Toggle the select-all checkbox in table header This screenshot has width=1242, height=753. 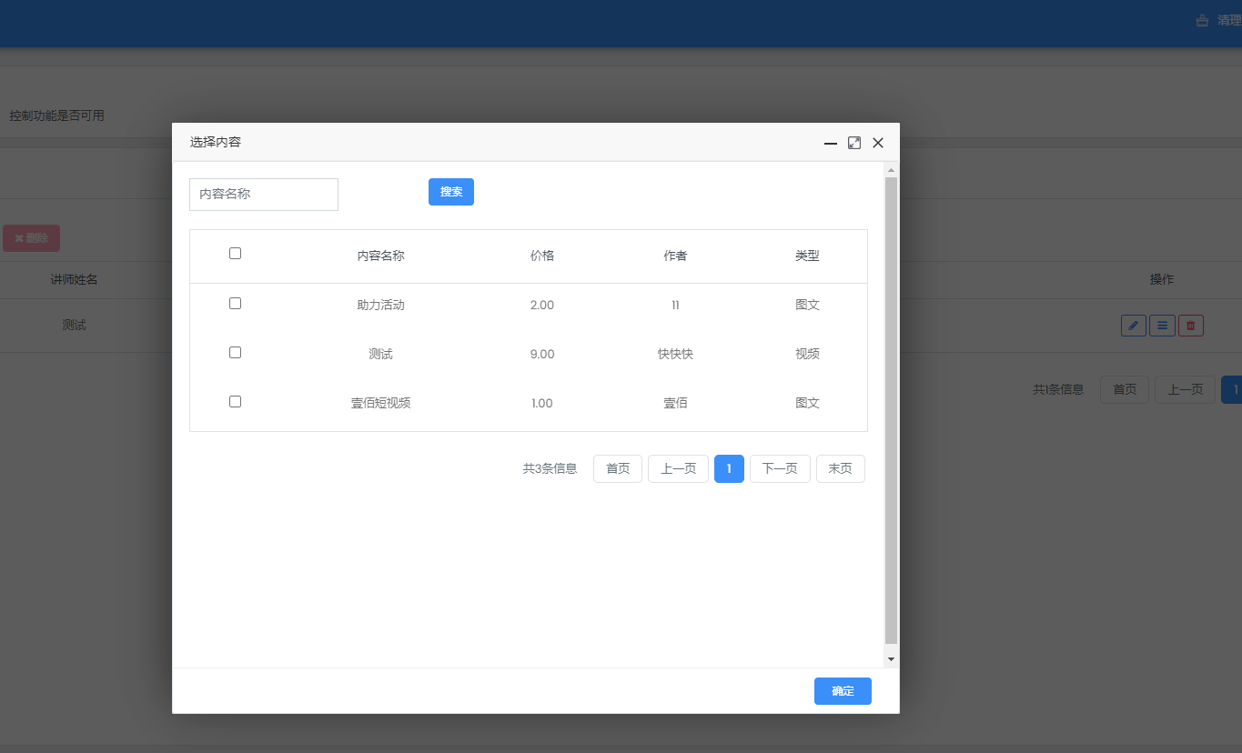click(235, 254)
